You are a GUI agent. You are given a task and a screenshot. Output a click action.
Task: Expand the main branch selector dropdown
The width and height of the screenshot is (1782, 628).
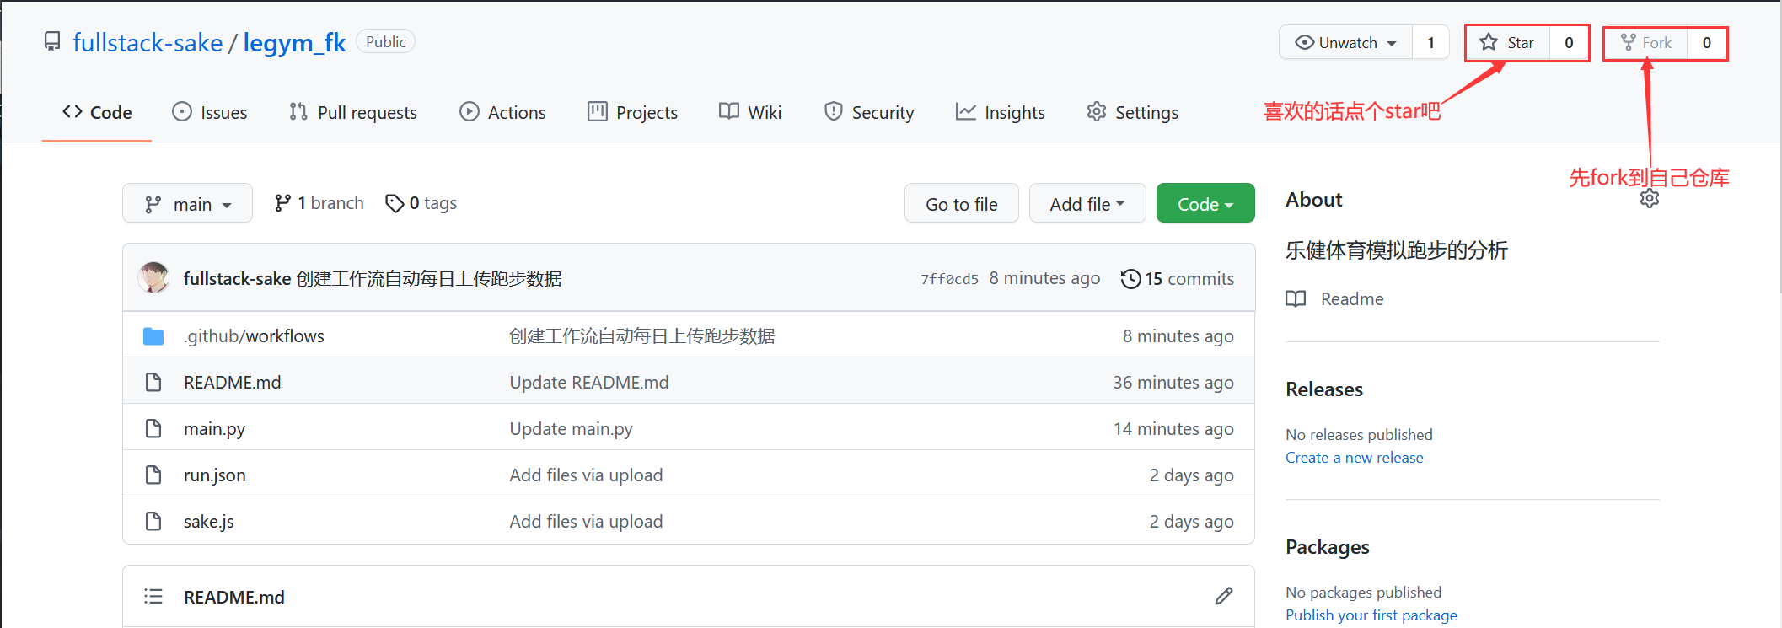click(187, 203)
